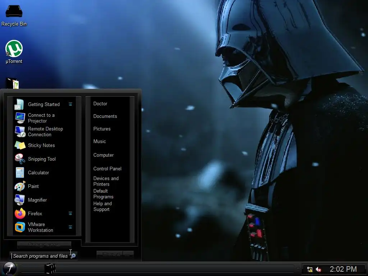Launch the Calculator app
Image resolution: width=368 pixels, height=276 pixels.
click(x=44, y=172)
